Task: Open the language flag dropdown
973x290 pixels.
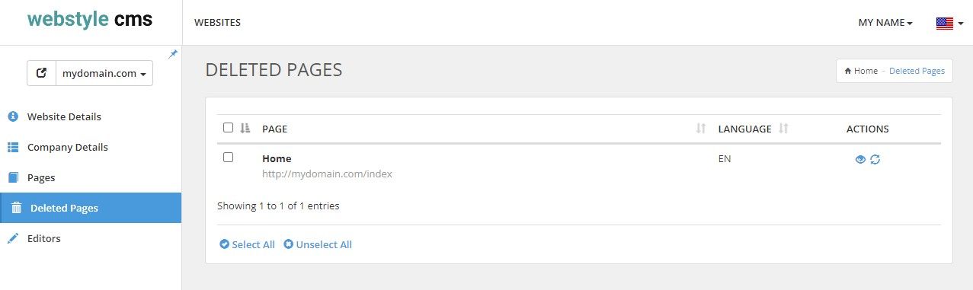Action: tap(949, 23)
